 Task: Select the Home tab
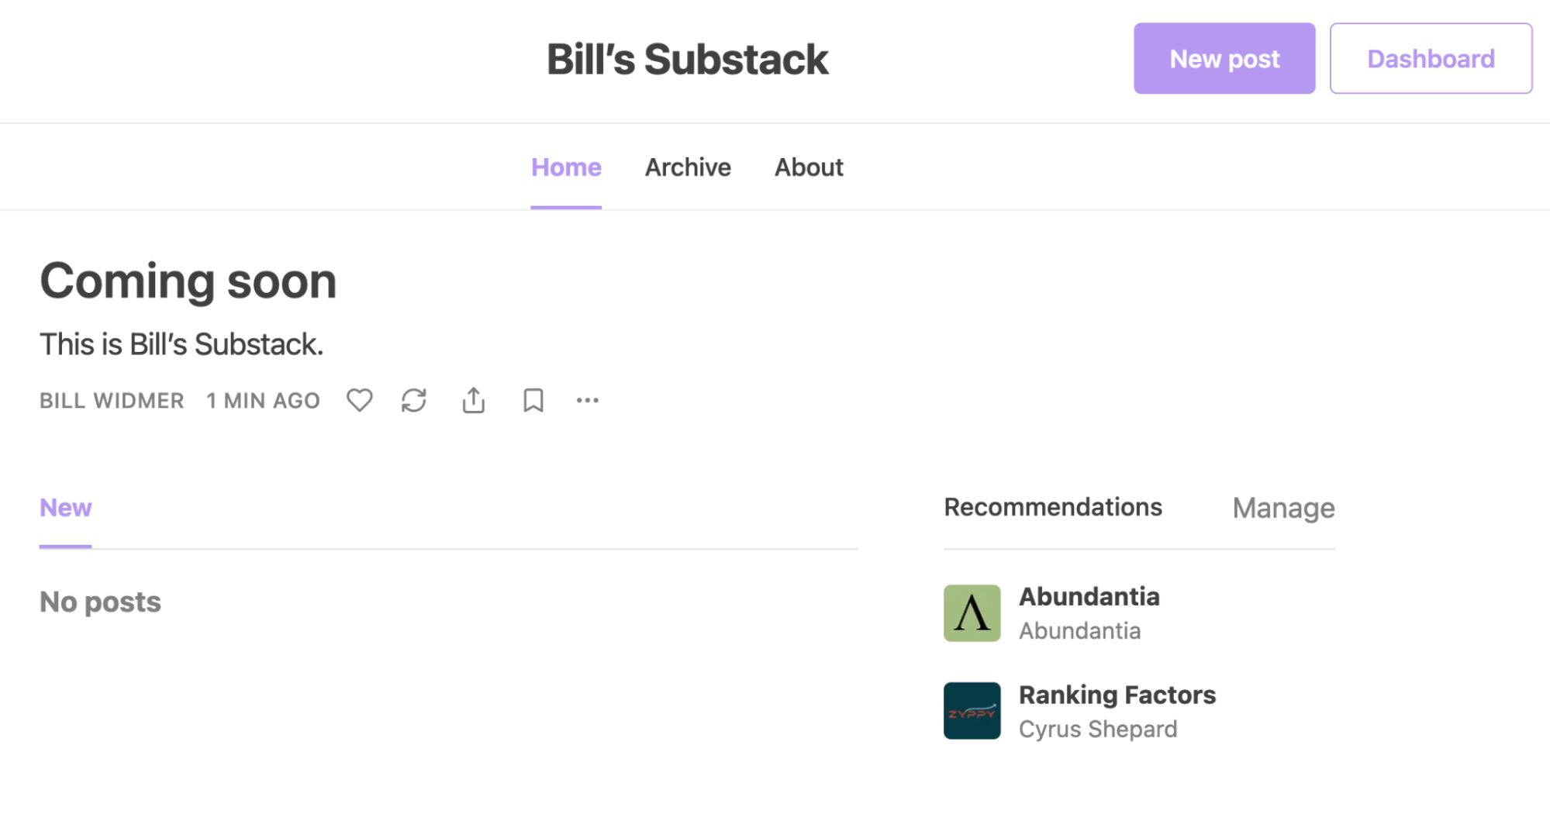(x=565, y=167)
